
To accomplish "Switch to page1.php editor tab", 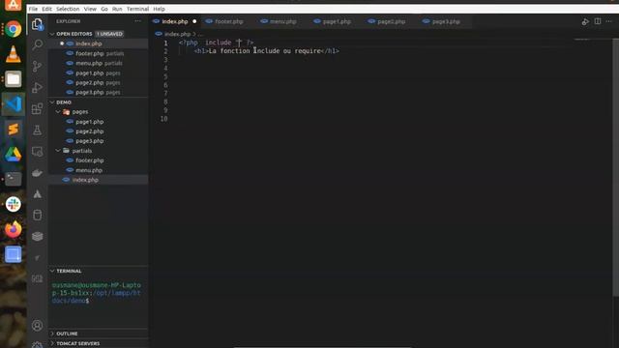I will point(337,21).
